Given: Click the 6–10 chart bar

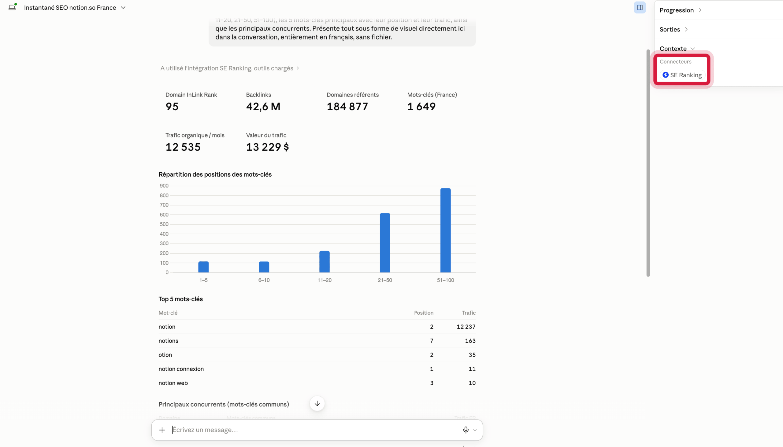Looking at the screenshot, I should point(264,267).
